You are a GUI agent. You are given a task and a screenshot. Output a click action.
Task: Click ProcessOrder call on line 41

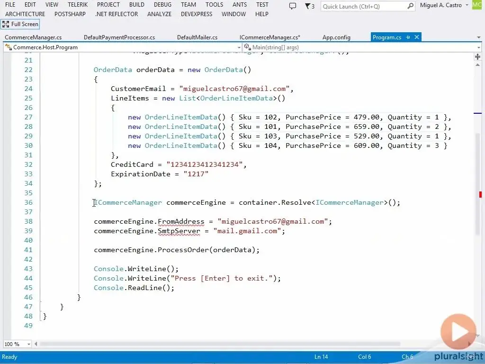pos(183,250)
